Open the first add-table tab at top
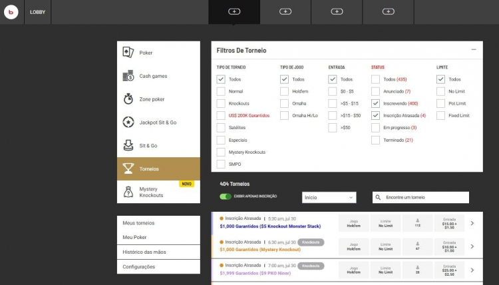This screenshot has width=499, height=285. (x=234, y=11)
